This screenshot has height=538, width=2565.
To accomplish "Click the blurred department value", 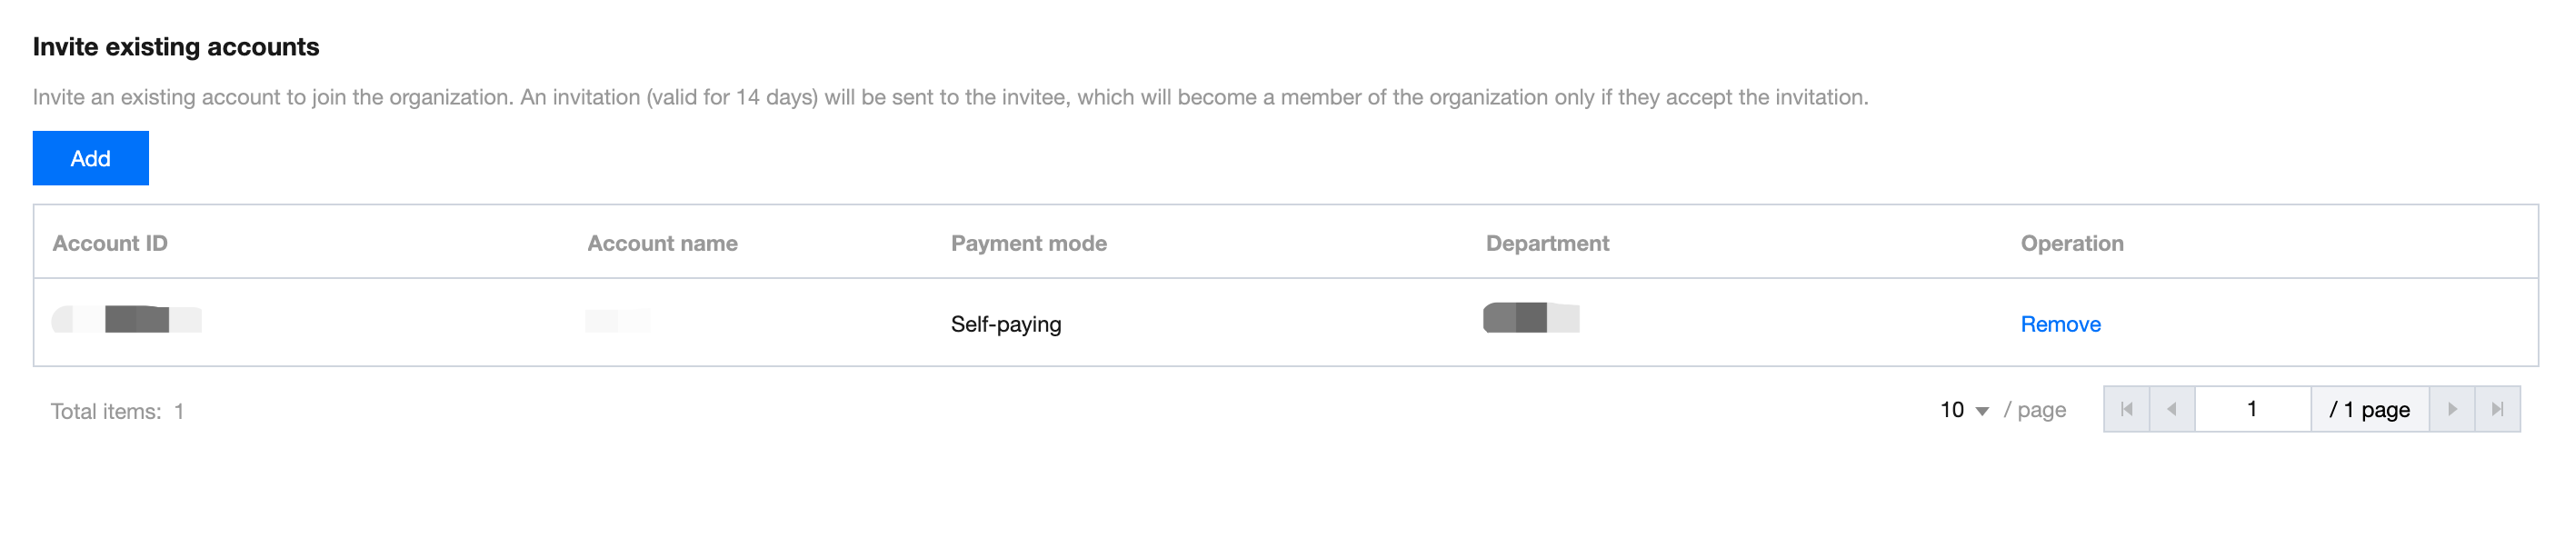I will tap(1531, 318).
